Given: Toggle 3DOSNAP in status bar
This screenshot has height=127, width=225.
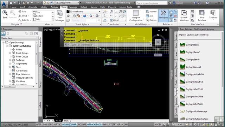Looking at the screenshot, I should tap(82, 125).
